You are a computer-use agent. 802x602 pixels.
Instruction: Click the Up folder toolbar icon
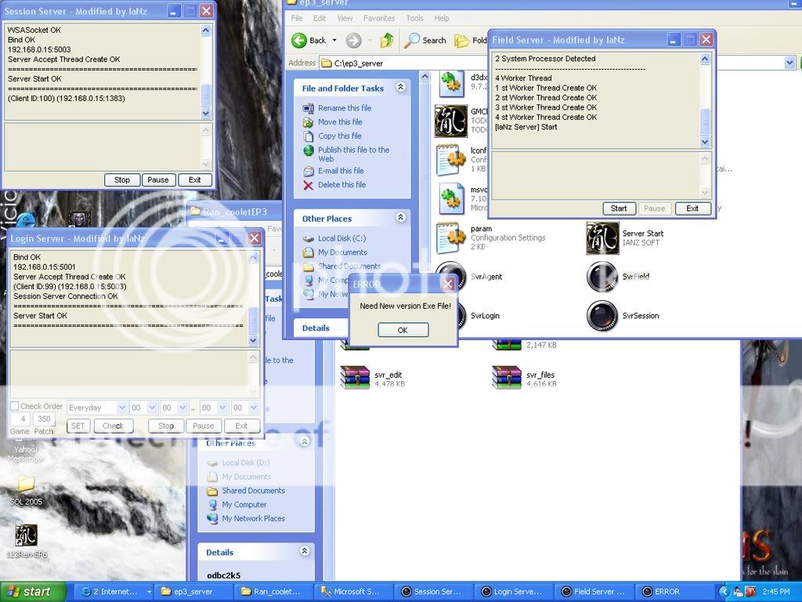point(387,40)
